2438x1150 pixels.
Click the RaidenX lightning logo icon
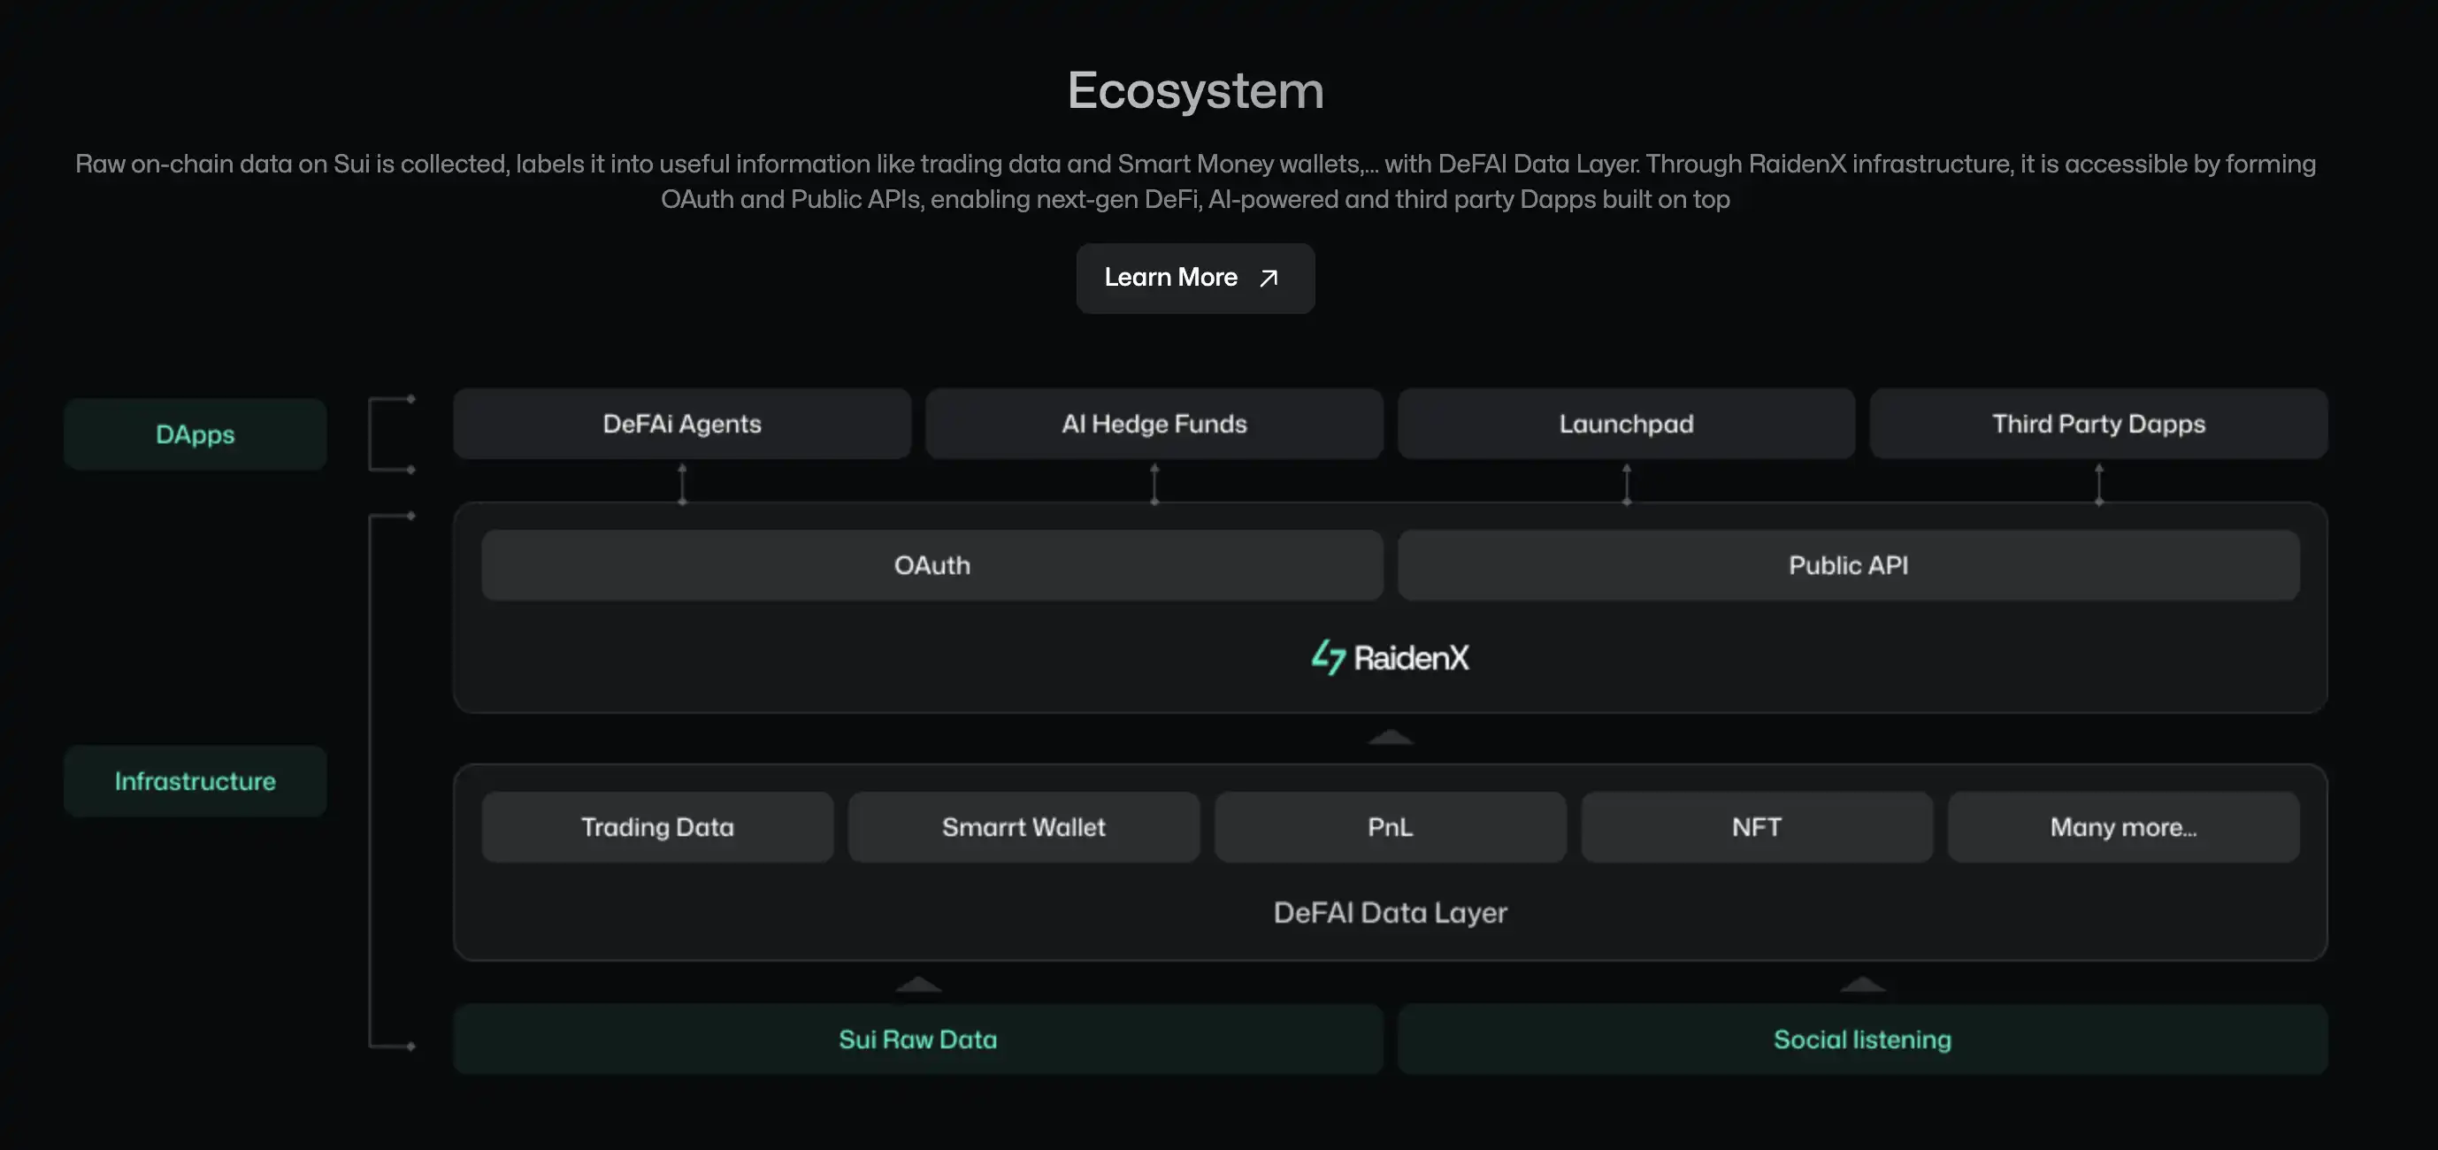tap(1328, 657)
